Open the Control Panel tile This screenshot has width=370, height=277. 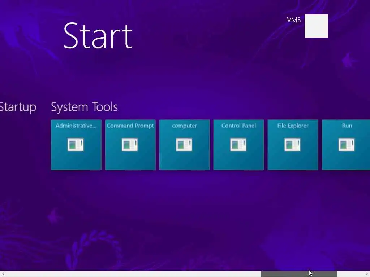click(x=238, y=145)
